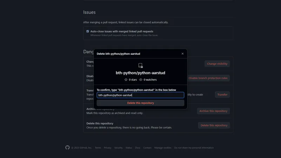Screen dimensions: 281x158
Task: Toggle the Auto-close issues checkbox
Action: 88,31
